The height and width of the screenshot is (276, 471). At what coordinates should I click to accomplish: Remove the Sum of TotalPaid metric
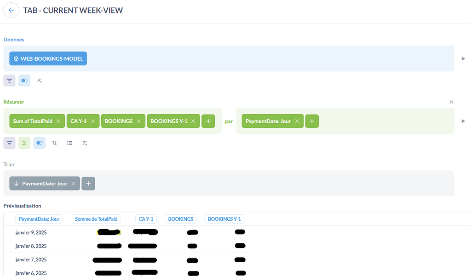click(x=58, y=121)
